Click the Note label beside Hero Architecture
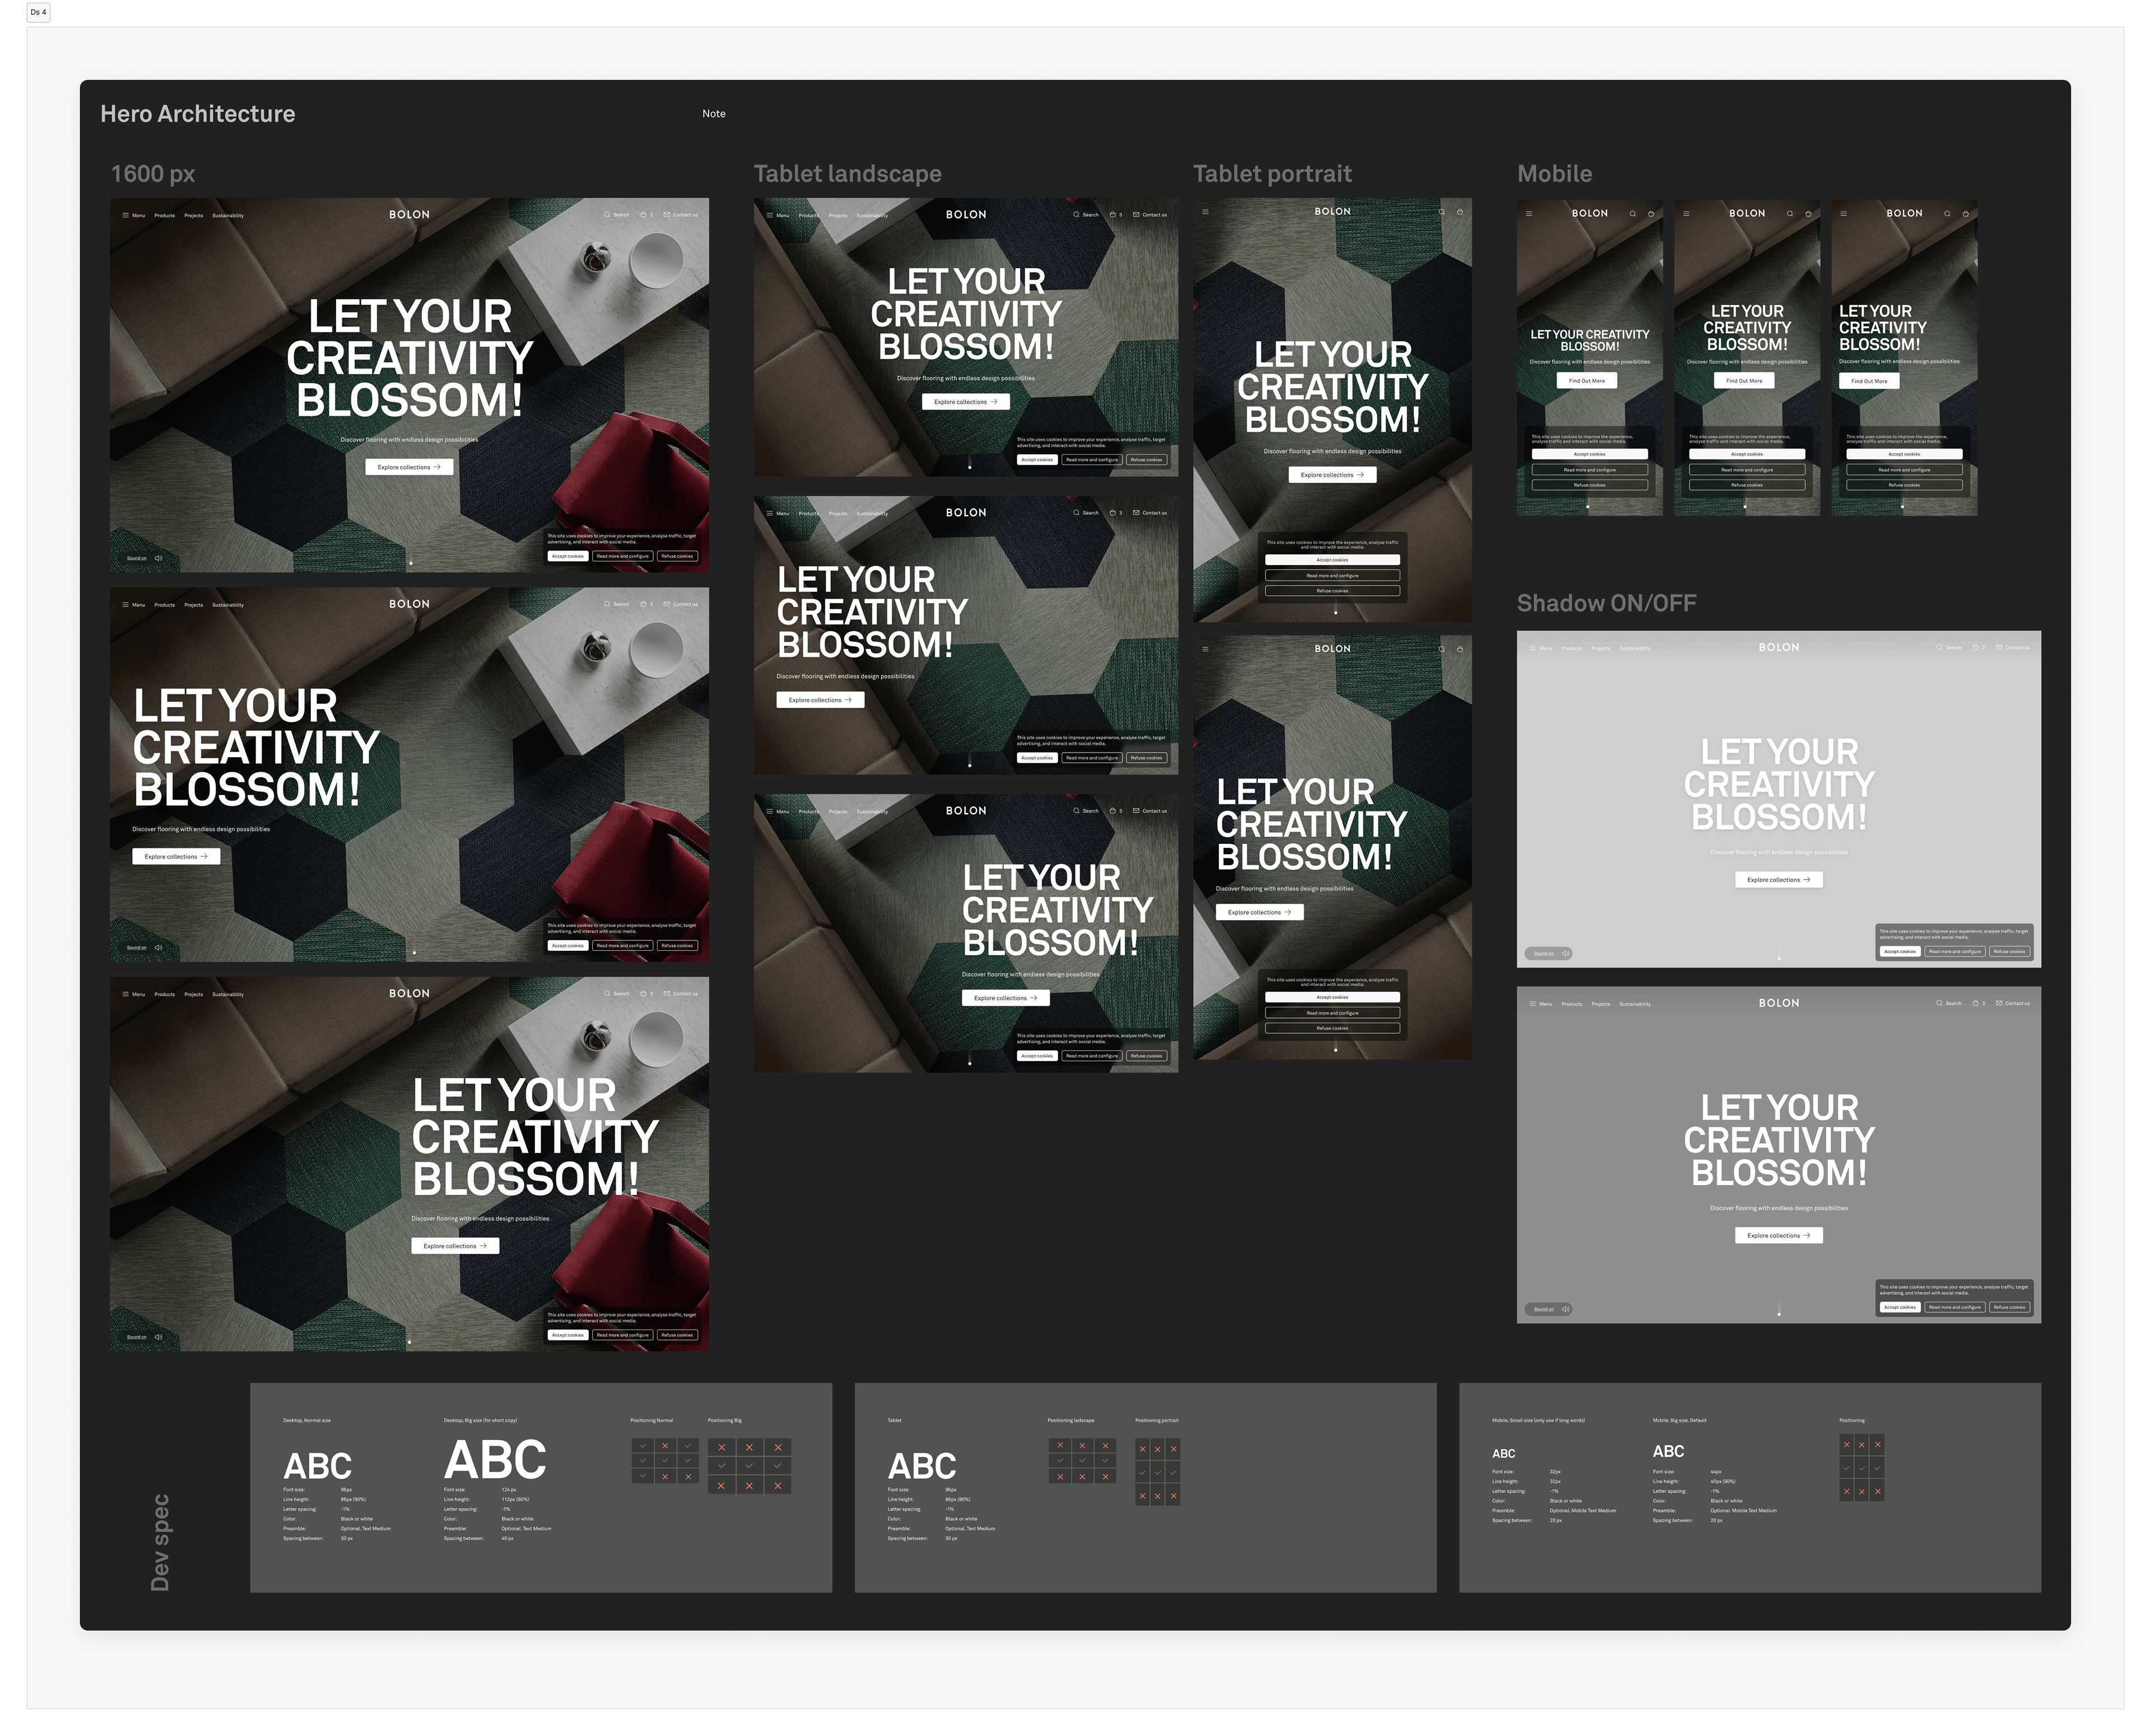The image size is (2151, 1736). [714, 114]
